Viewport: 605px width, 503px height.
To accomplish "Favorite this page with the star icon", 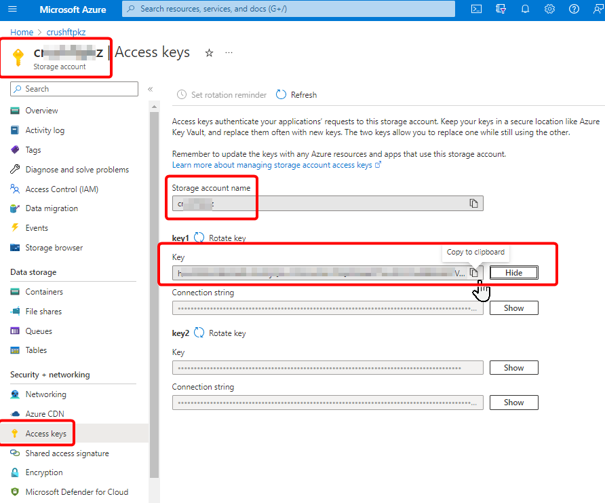I will click(x=209, y=53).
